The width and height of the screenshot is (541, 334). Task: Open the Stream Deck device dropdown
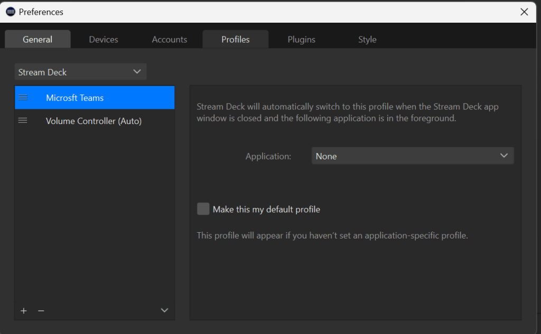tap(80, 72)
